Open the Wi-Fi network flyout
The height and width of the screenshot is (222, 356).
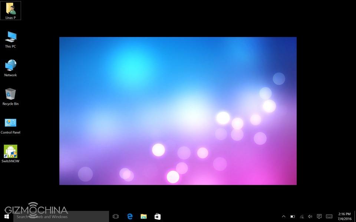pyautogui.click(x=301, y=216)
